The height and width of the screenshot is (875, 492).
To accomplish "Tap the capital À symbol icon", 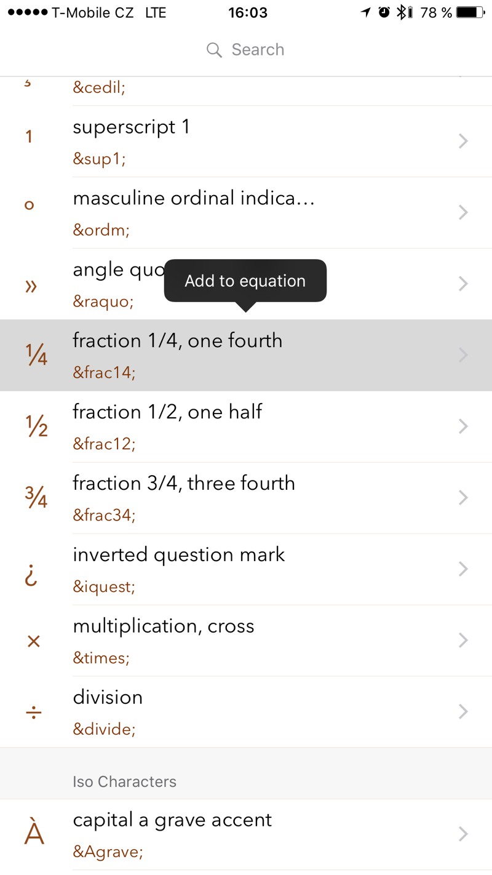I will [34, 834].
